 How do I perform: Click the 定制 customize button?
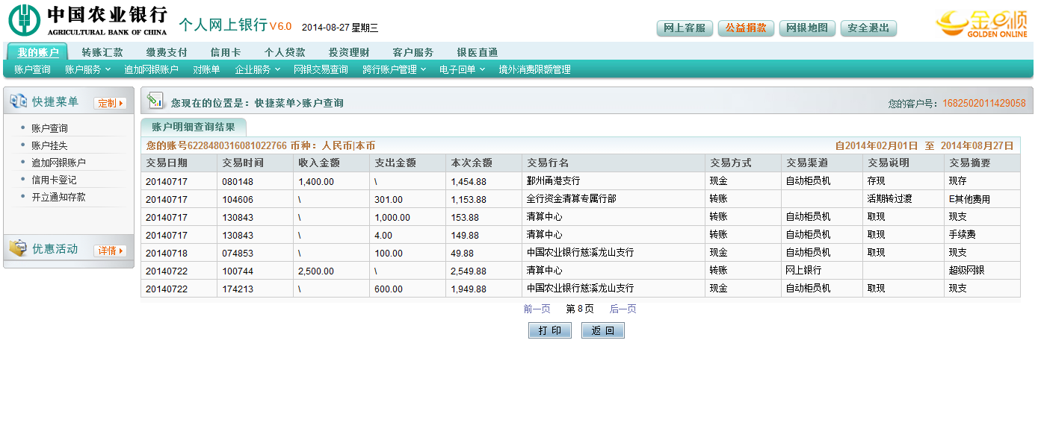pos(110,103)
